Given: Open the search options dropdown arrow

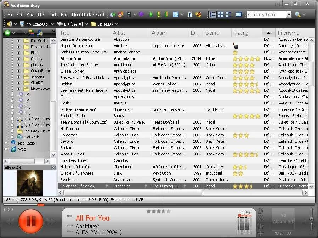Looking at the screenshot, I should tap(304, 15).
